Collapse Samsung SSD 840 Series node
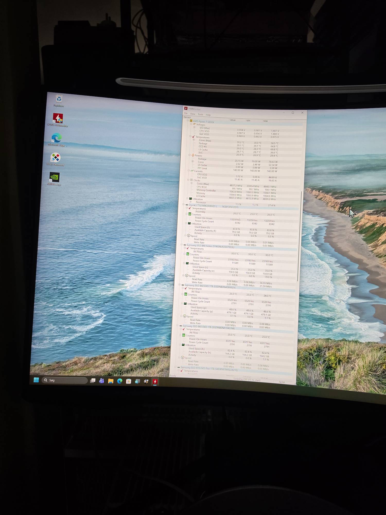386x515 pixels. [x=181, y=245]
